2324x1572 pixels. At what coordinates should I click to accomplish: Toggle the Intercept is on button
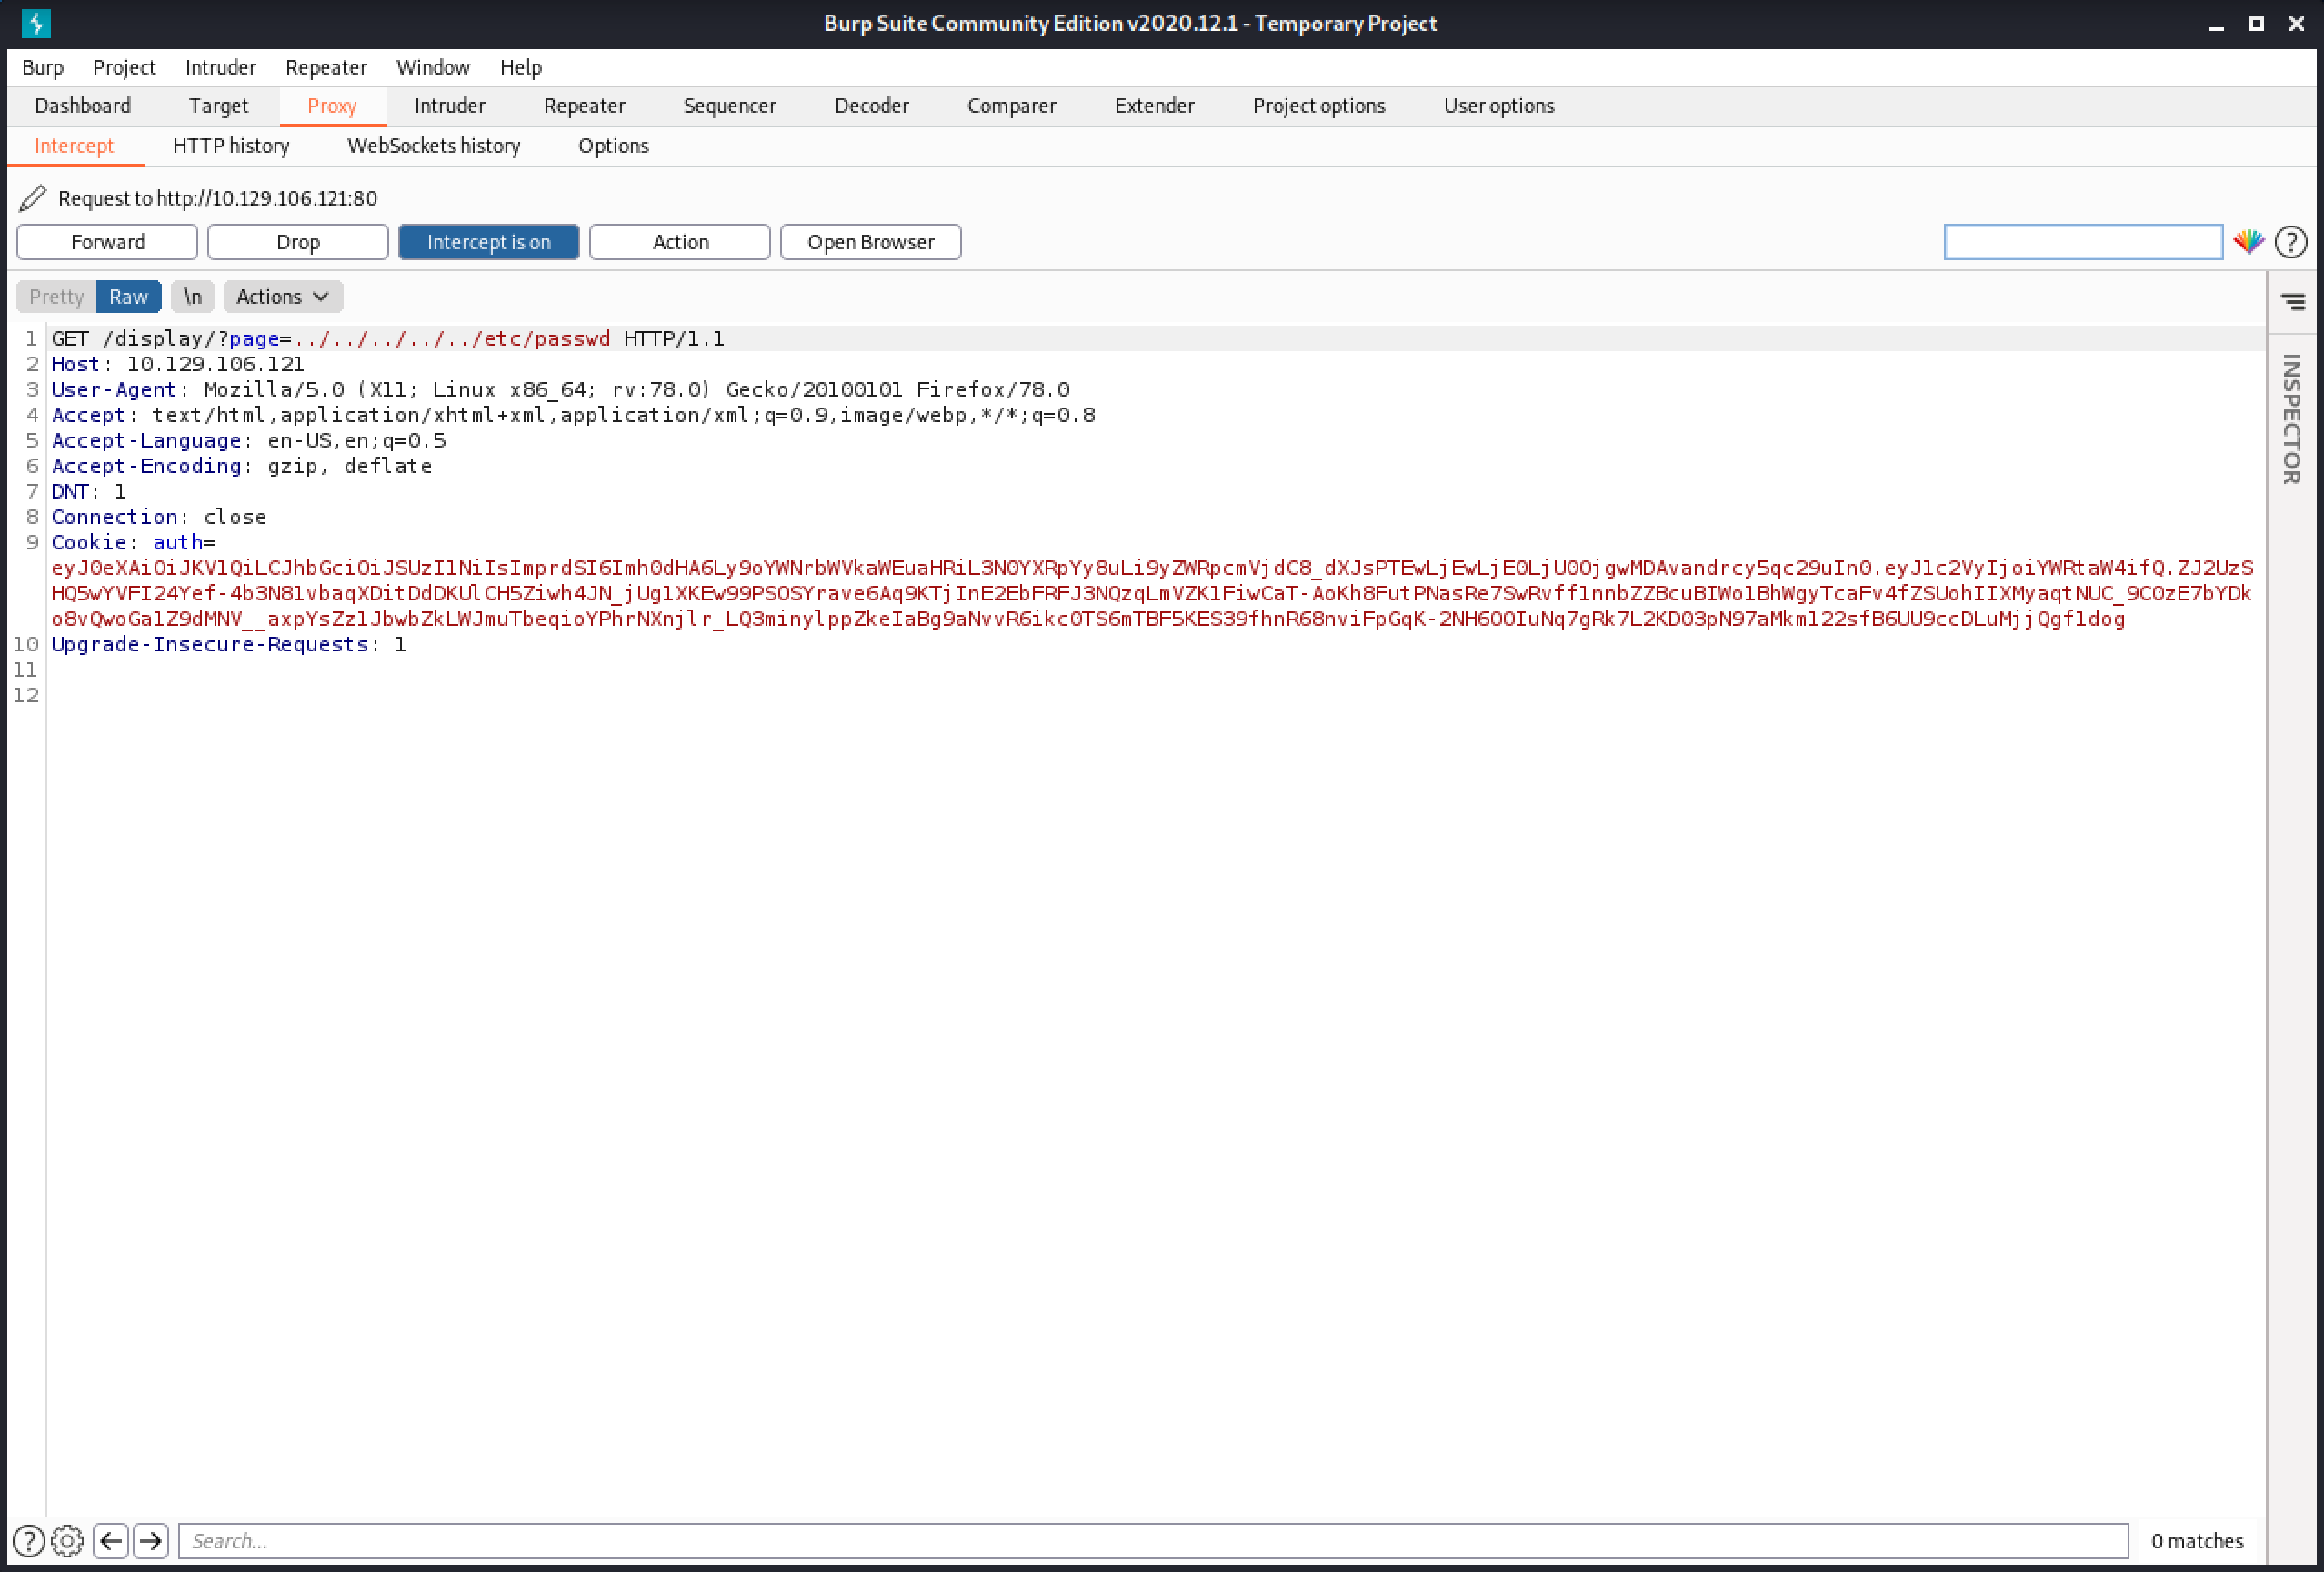(x=489, y=242)
